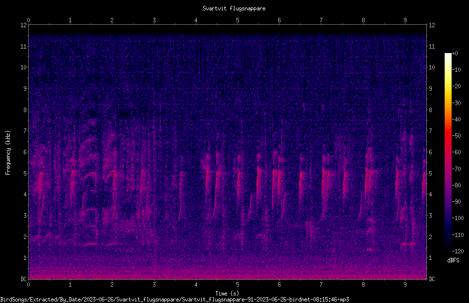This screenshot has height=303, width=469.
Task: Click the '-100' colorbar label
Action: click(458, 218)
